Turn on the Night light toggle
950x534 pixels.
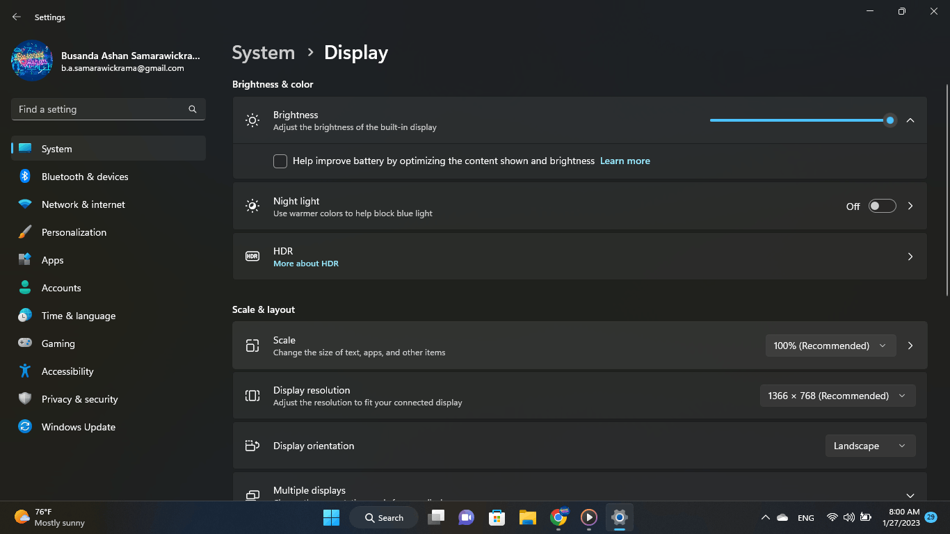click(x=882, y=206)
